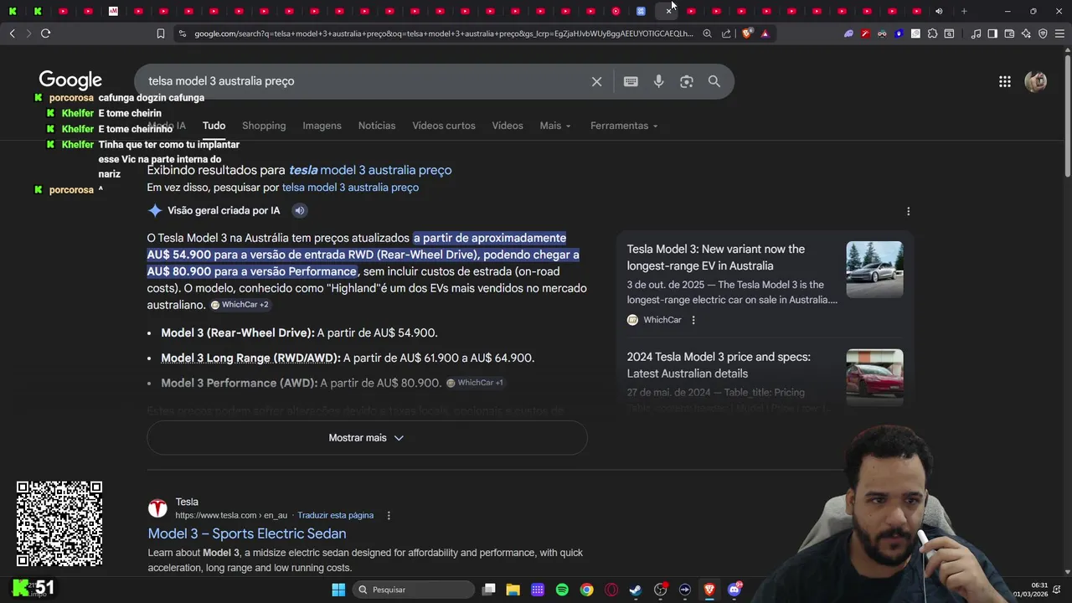Start voice search with microphone icon

tap(659, 81)
